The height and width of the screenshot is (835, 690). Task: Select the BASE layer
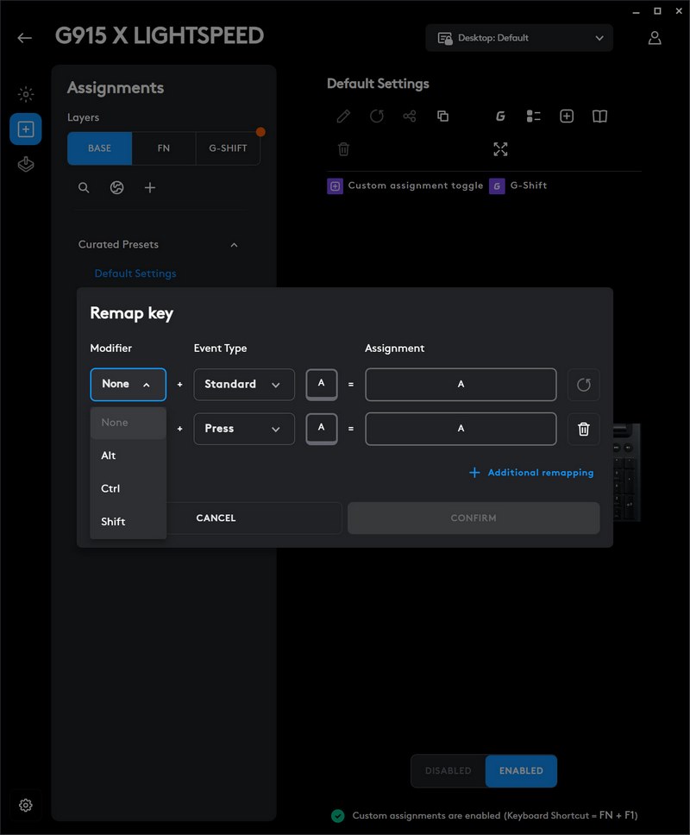[x=100, y=148]
